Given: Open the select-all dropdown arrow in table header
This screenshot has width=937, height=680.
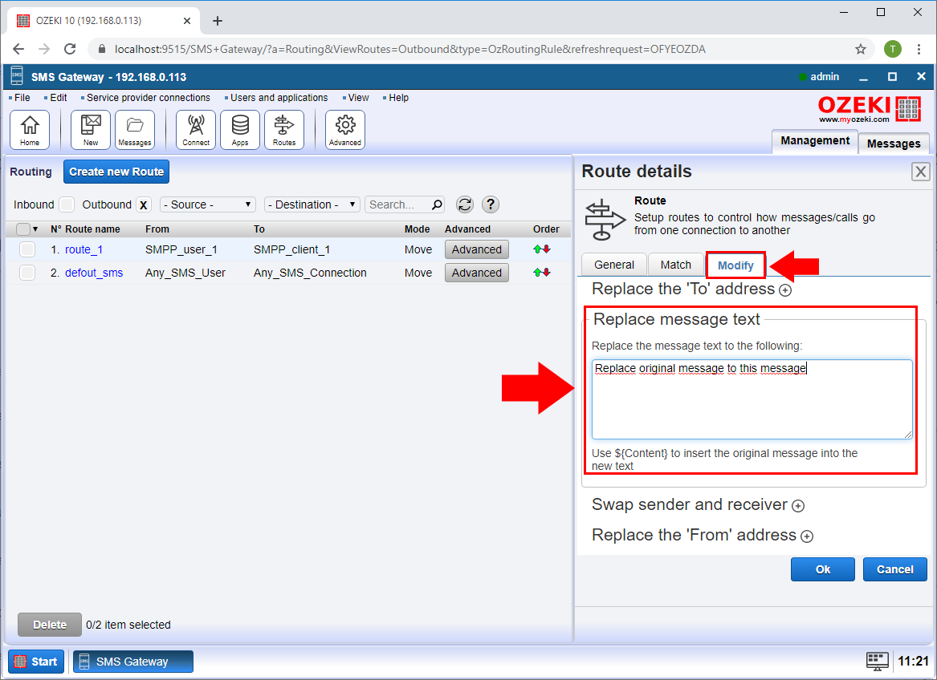Looking at the screenshot, I should [35, 229].
